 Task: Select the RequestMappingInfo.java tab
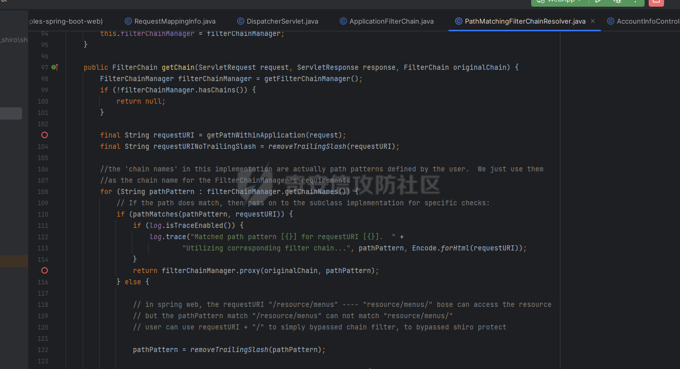pos(174,21)
